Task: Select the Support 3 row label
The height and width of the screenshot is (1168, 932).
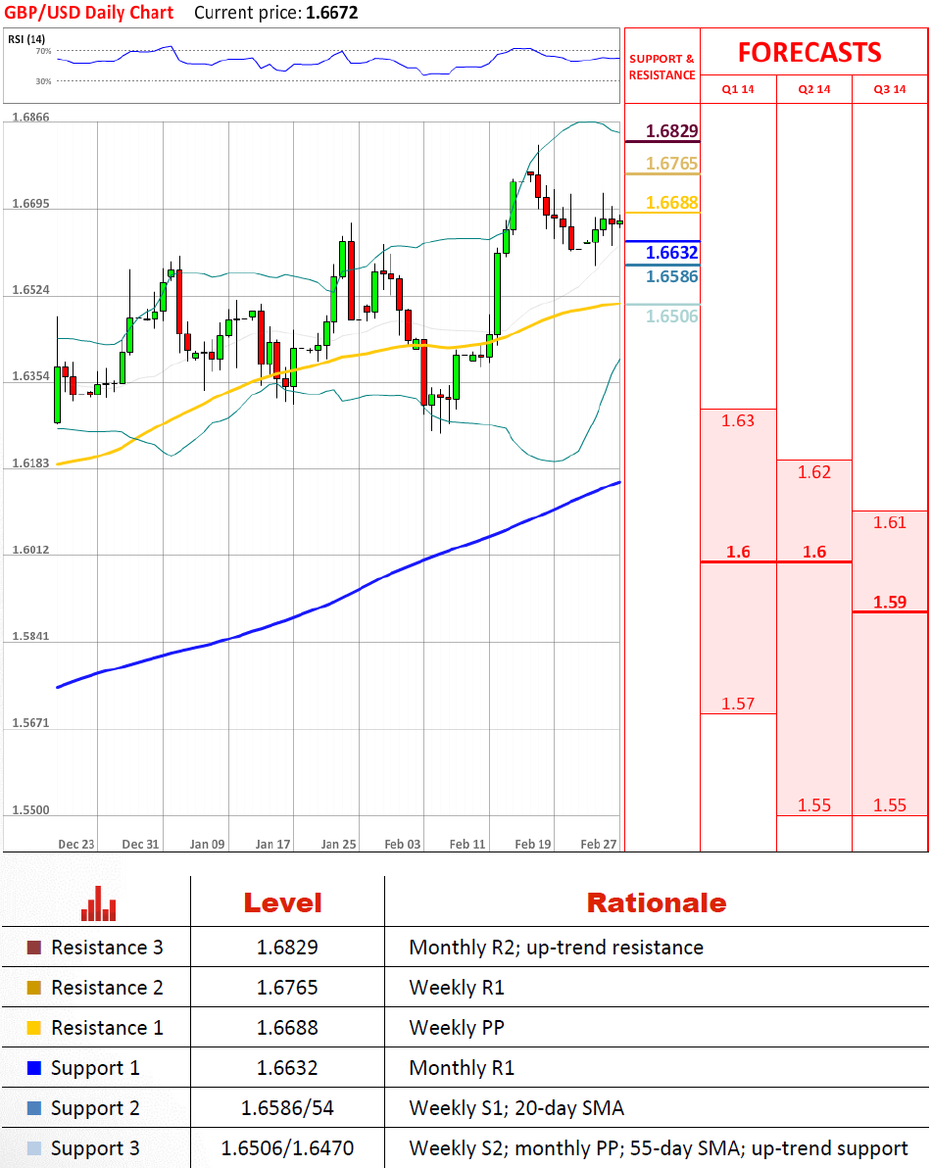Action: click(x=95, y=1149)
